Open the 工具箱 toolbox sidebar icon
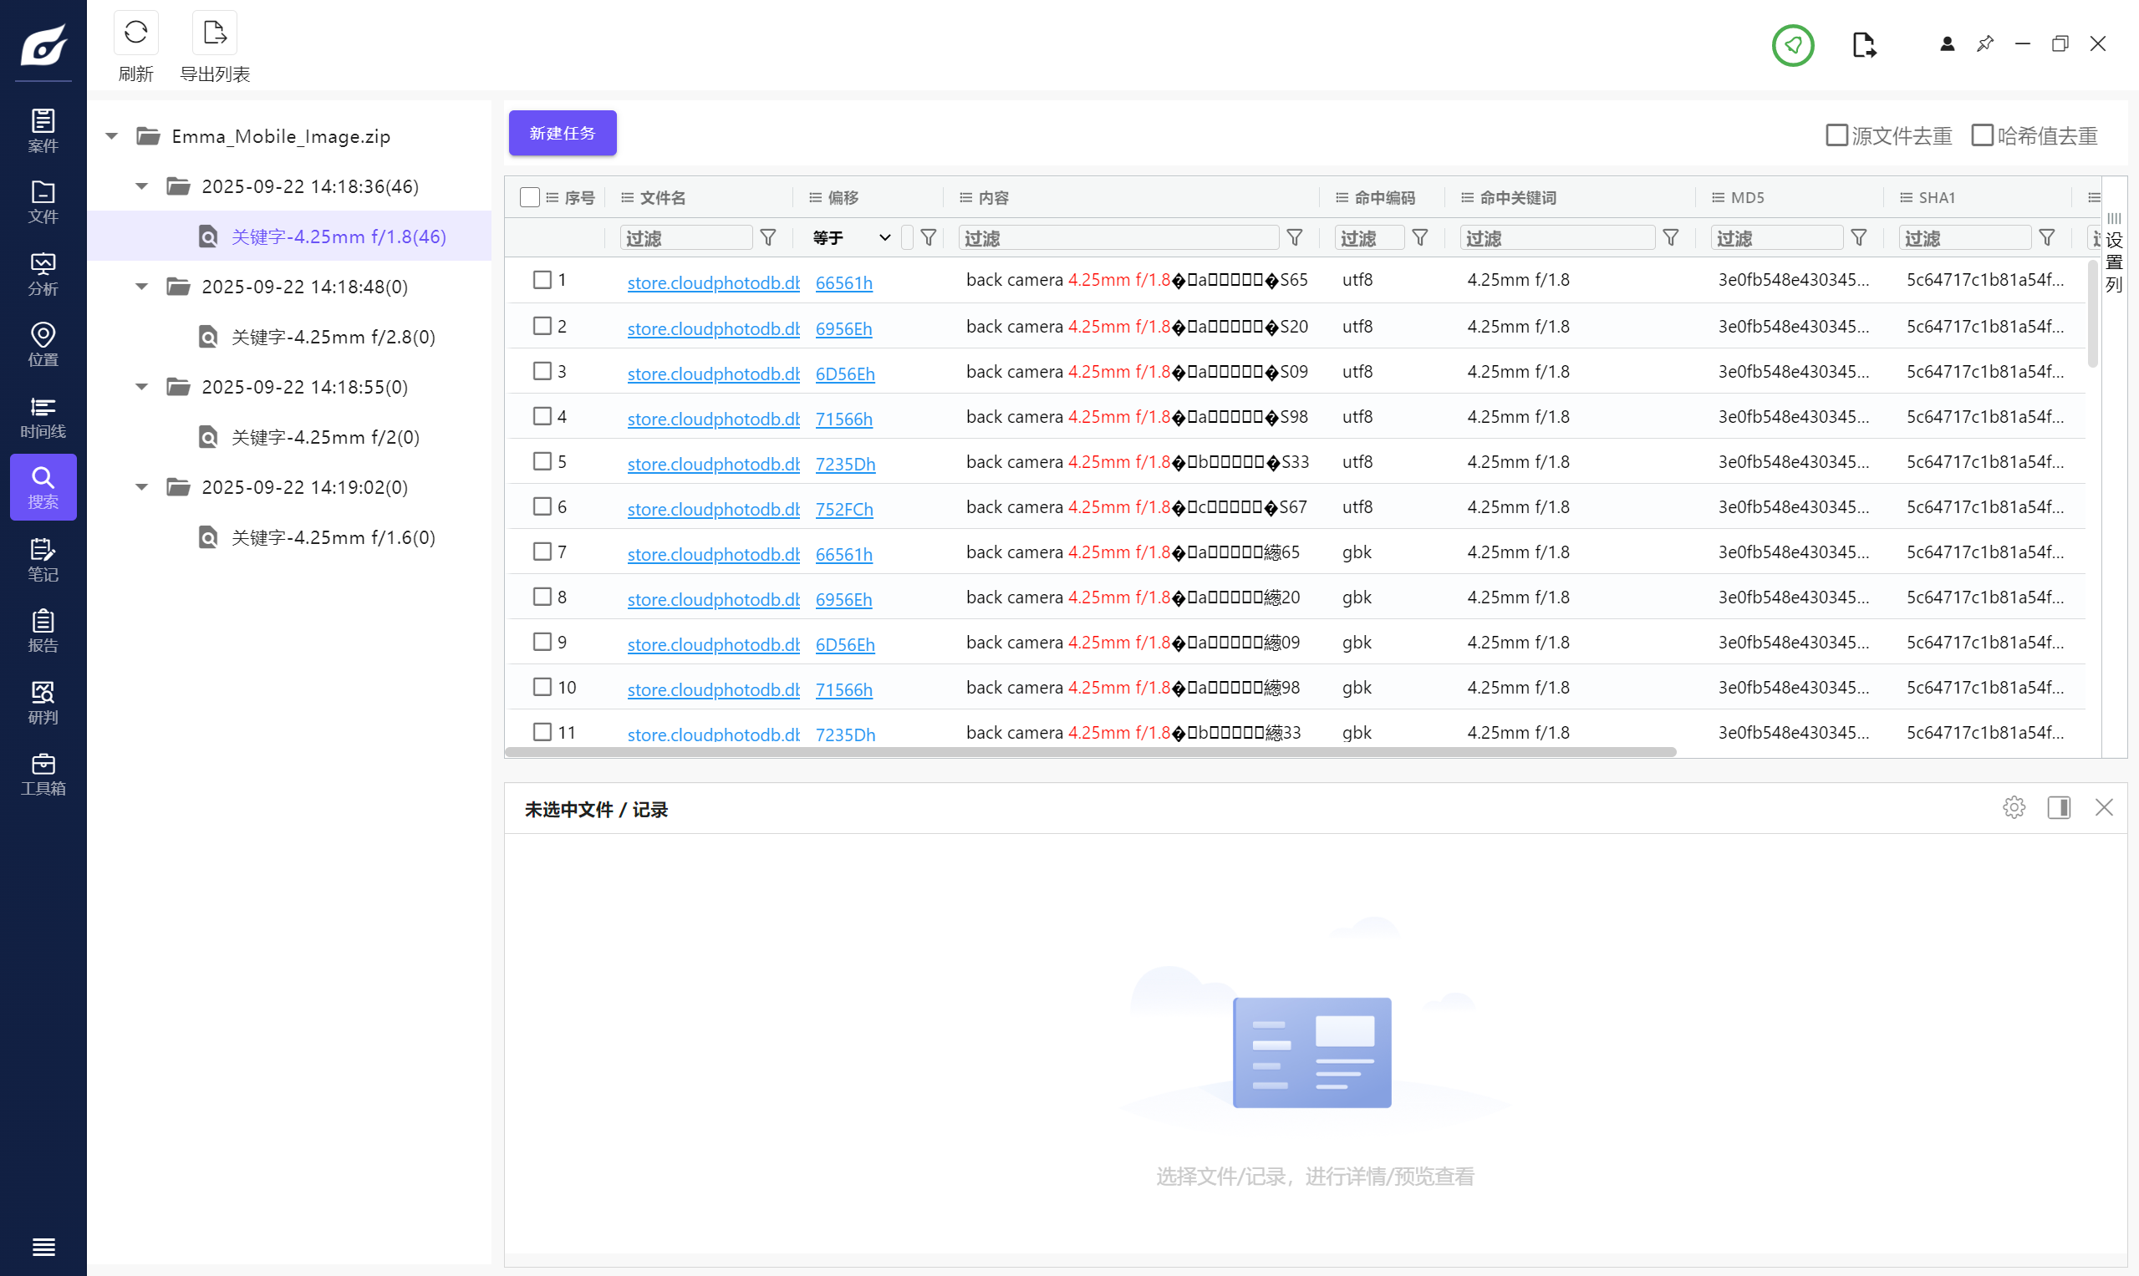 tap(43, 774)
